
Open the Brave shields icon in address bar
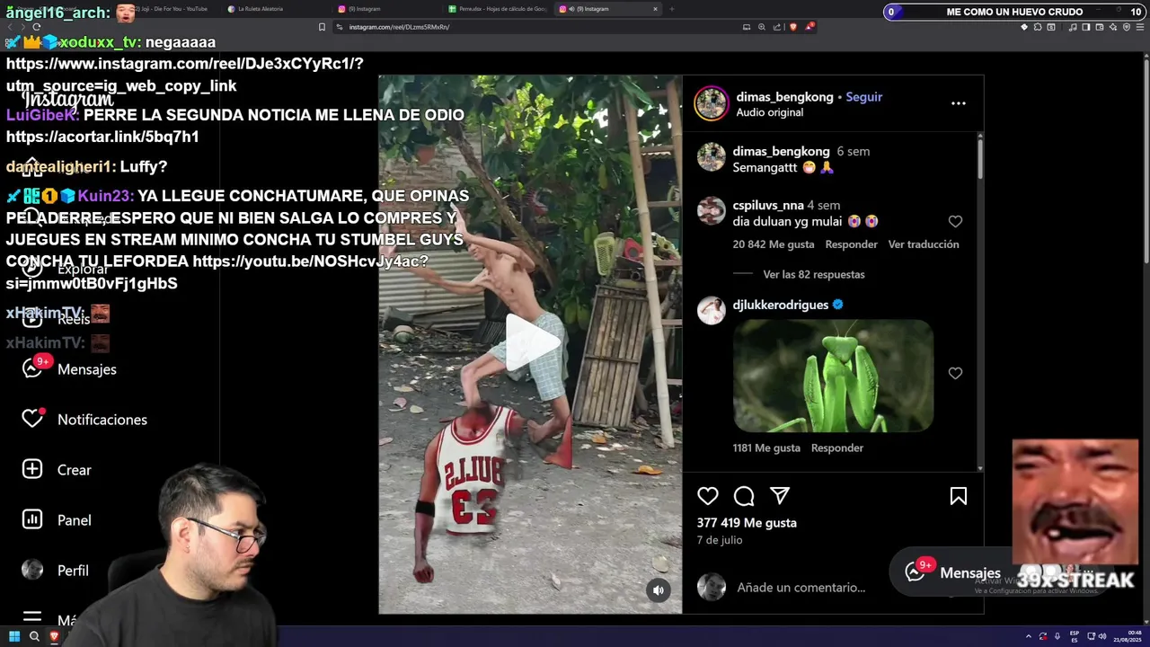coord(792,27)
